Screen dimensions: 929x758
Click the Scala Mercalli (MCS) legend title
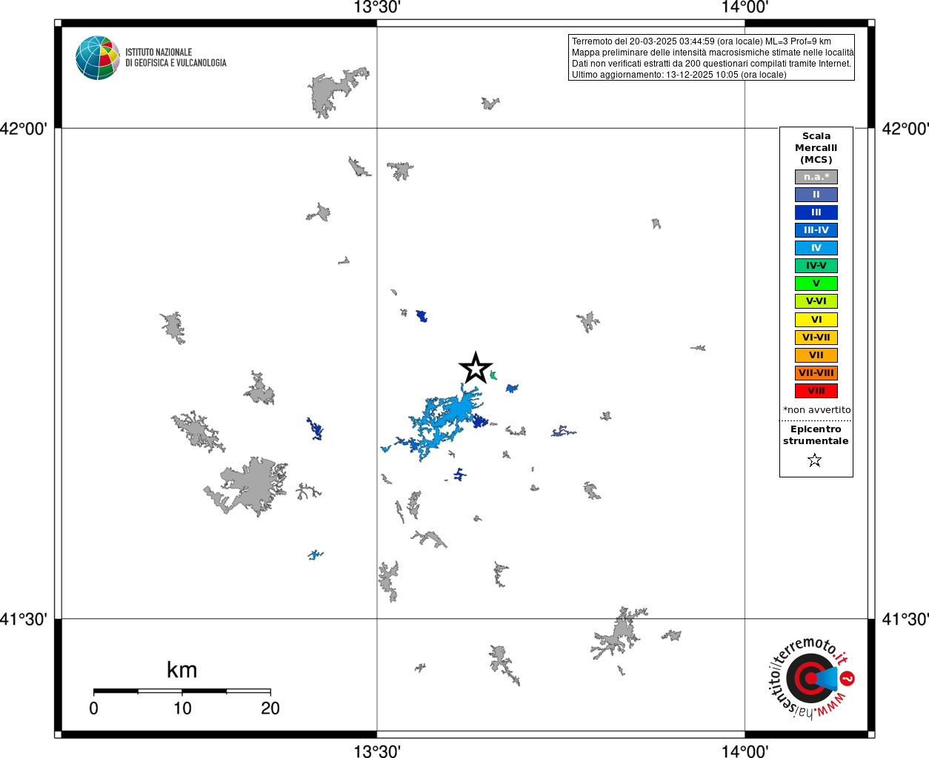(x=816, y=148)
